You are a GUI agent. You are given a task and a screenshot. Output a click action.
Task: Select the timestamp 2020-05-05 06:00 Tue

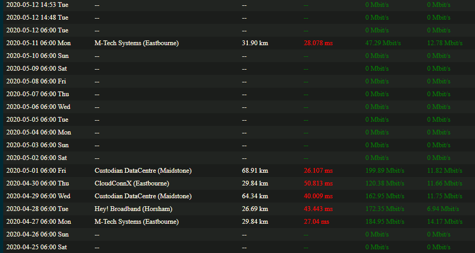click(37, 120)
